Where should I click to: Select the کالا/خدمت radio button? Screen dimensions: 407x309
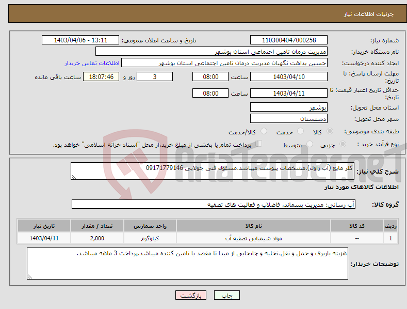[x=264, y=131]
